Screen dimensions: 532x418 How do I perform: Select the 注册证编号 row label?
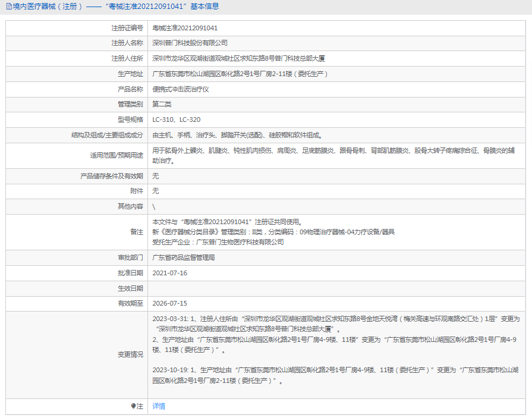click(x=127, y=28)
